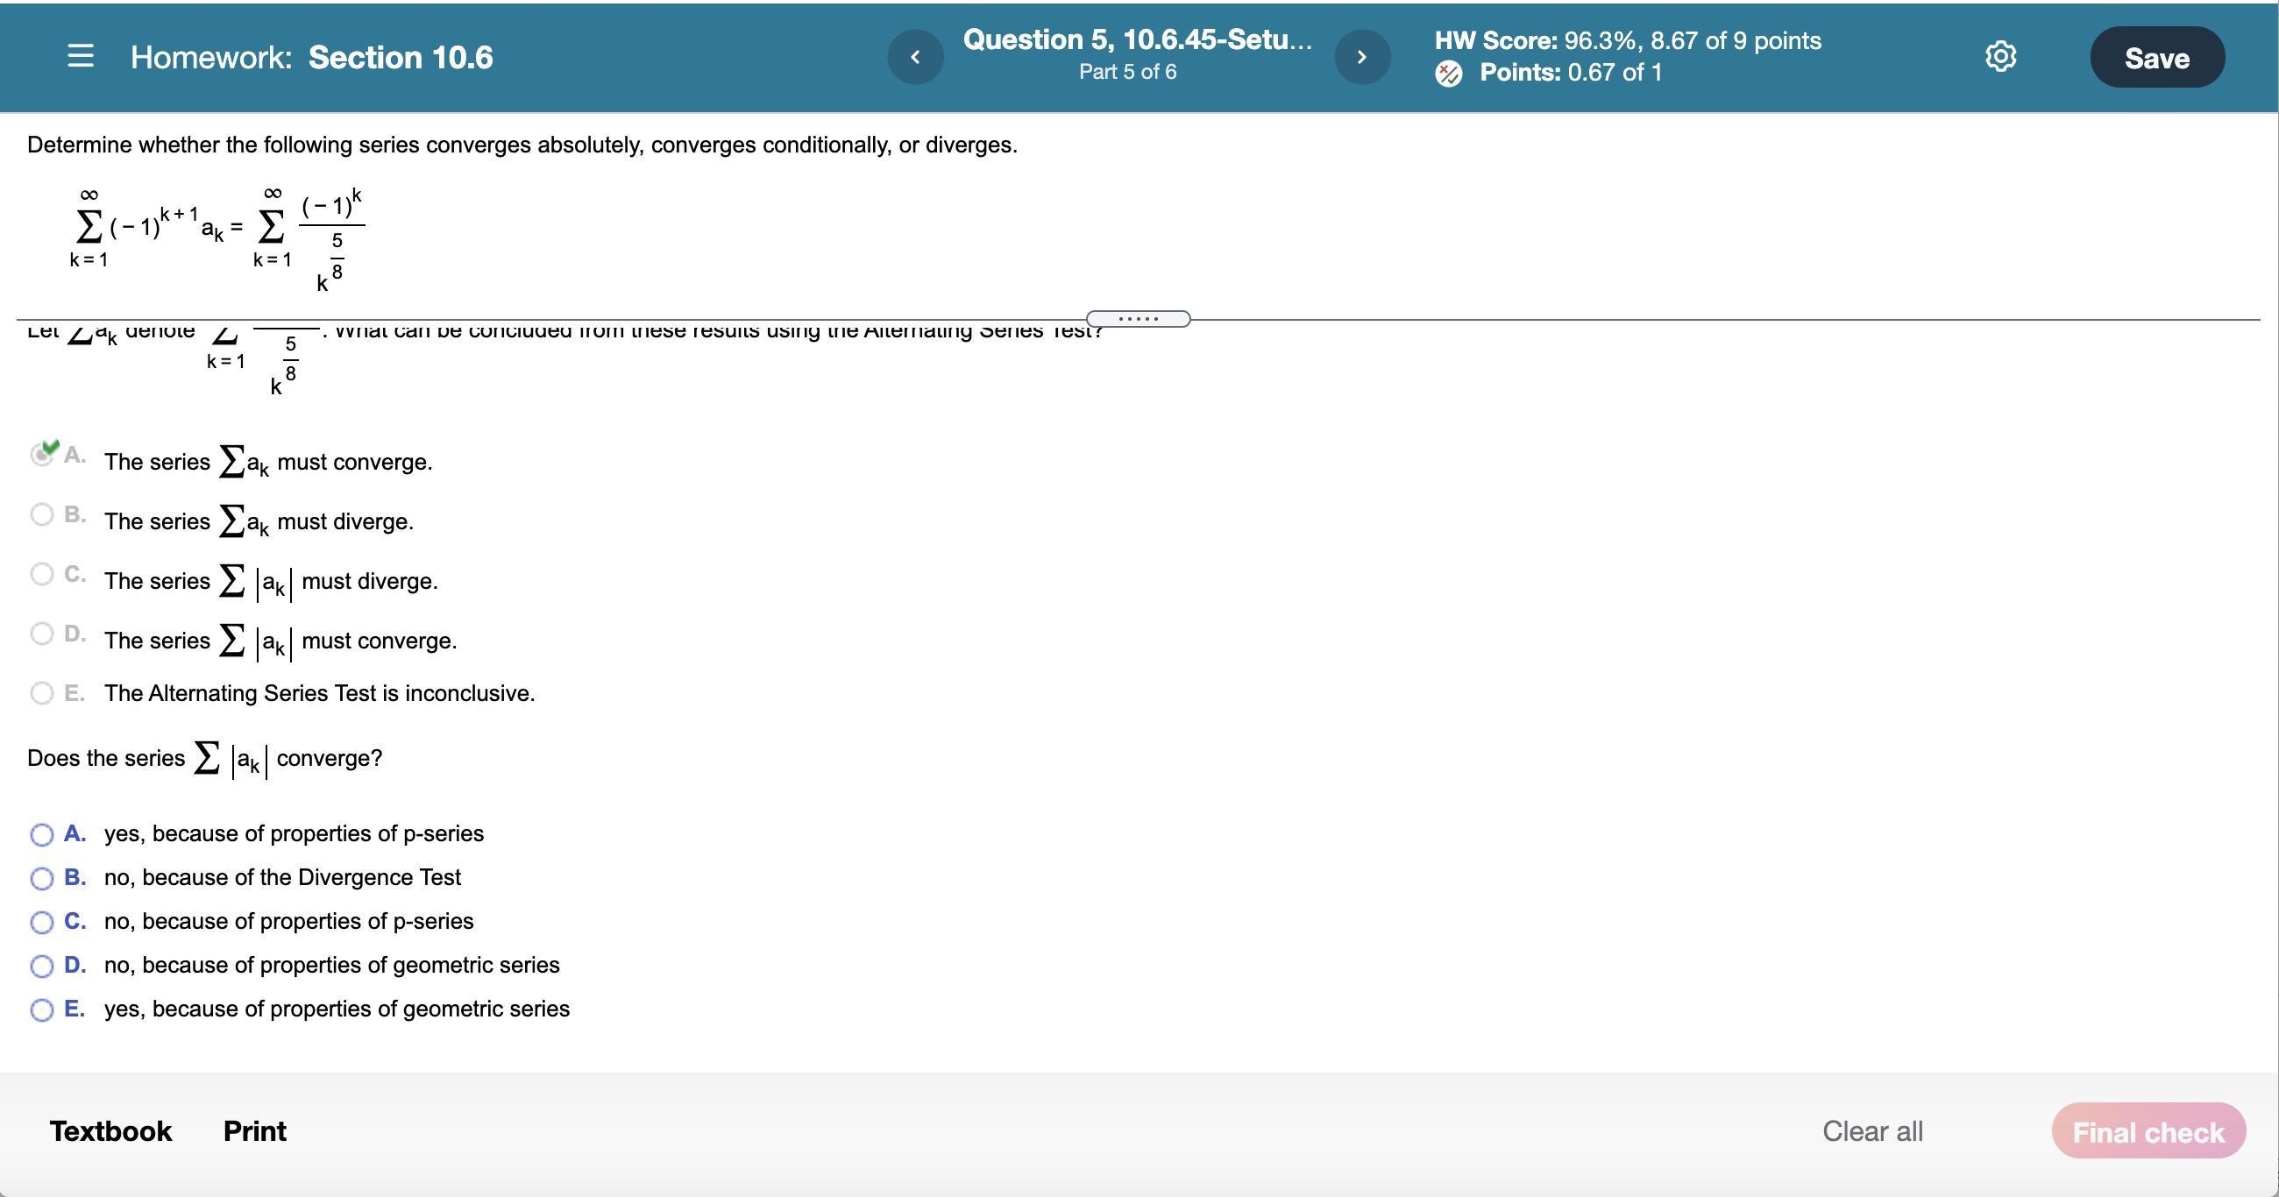Select 'yes, because of properties of p-series'

(x=41, y=834)
